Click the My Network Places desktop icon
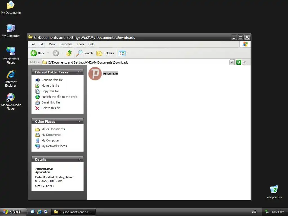This screenshot has width=288, height=216. point(11,55)
